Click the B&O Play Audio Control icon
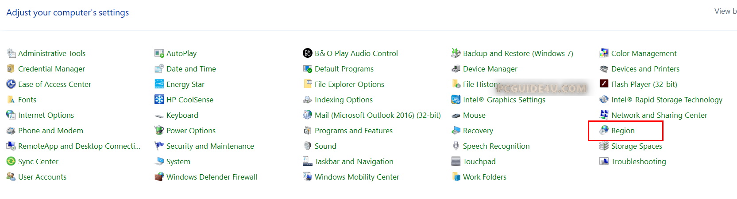 307,53
